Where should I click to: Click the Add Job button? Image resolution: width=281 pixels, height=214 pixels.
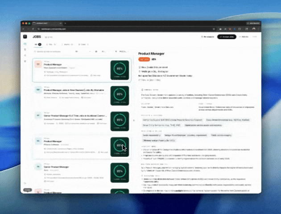coord(244,37)
